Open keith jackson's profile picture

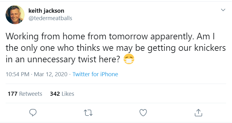point(15,15)
